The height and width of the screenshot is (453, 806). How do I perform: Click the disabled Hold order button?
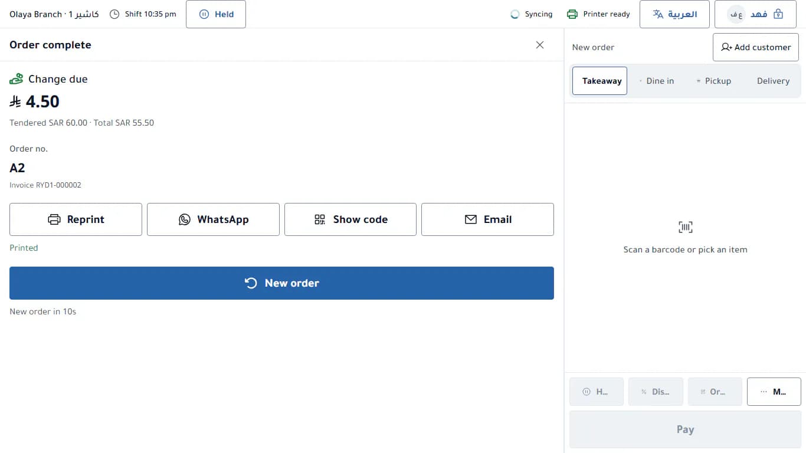tap(596, 392)
